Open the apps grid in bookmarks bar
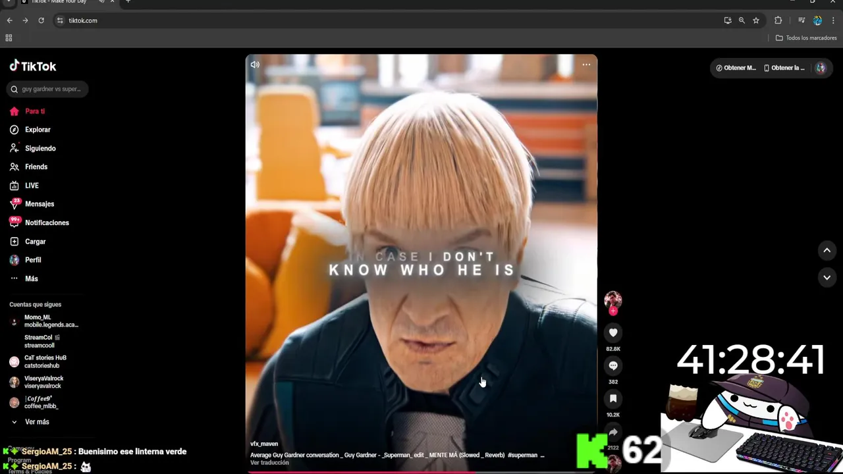 click(x=9, y=38)
